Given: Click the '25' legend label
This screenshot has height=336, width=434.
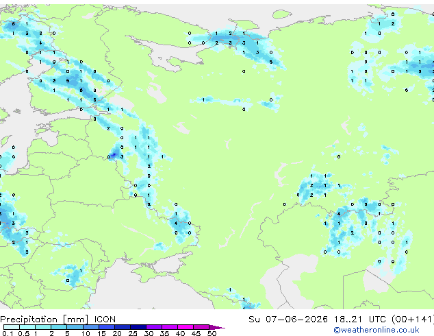Looking at the screenshot, I should coord(133,333).
